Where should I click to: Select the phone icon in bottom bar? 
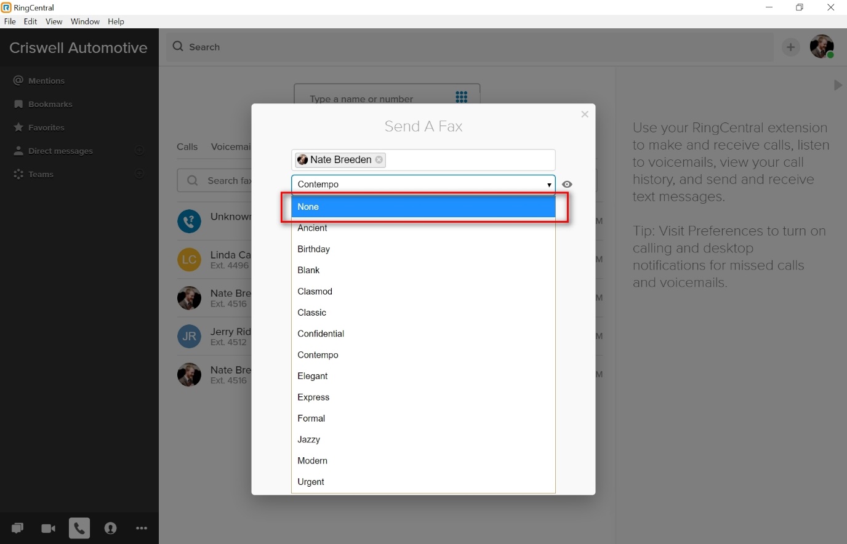[79, 528]
